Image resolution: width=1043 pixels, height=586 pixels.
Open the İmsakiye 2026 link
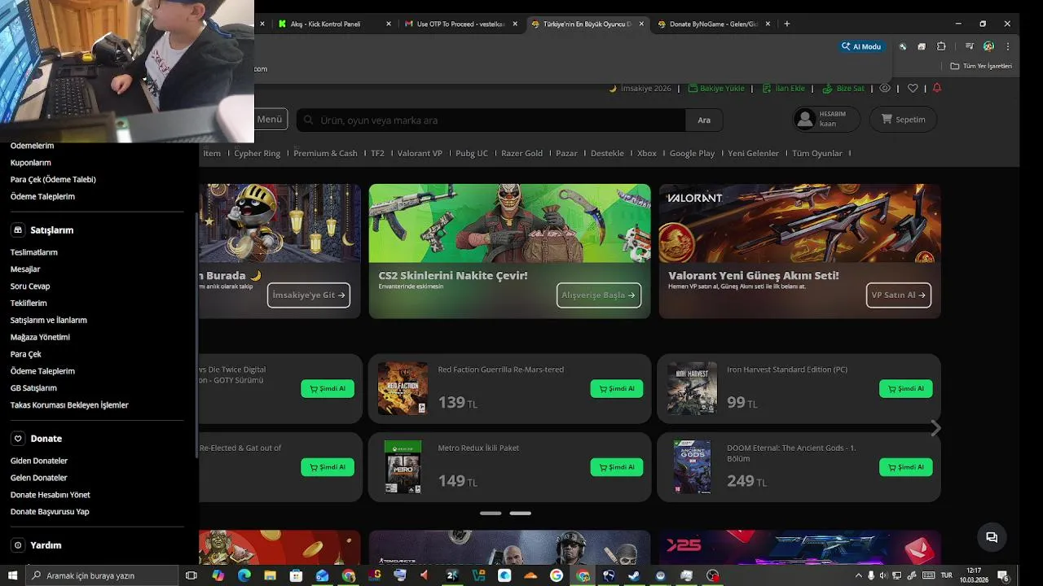640,88
